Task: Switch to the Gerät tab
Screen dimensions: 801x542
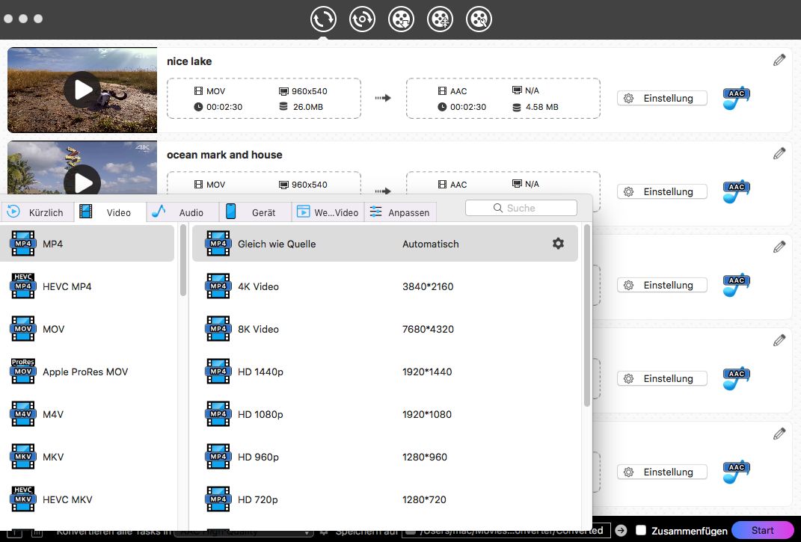Action: click(254, 212)
